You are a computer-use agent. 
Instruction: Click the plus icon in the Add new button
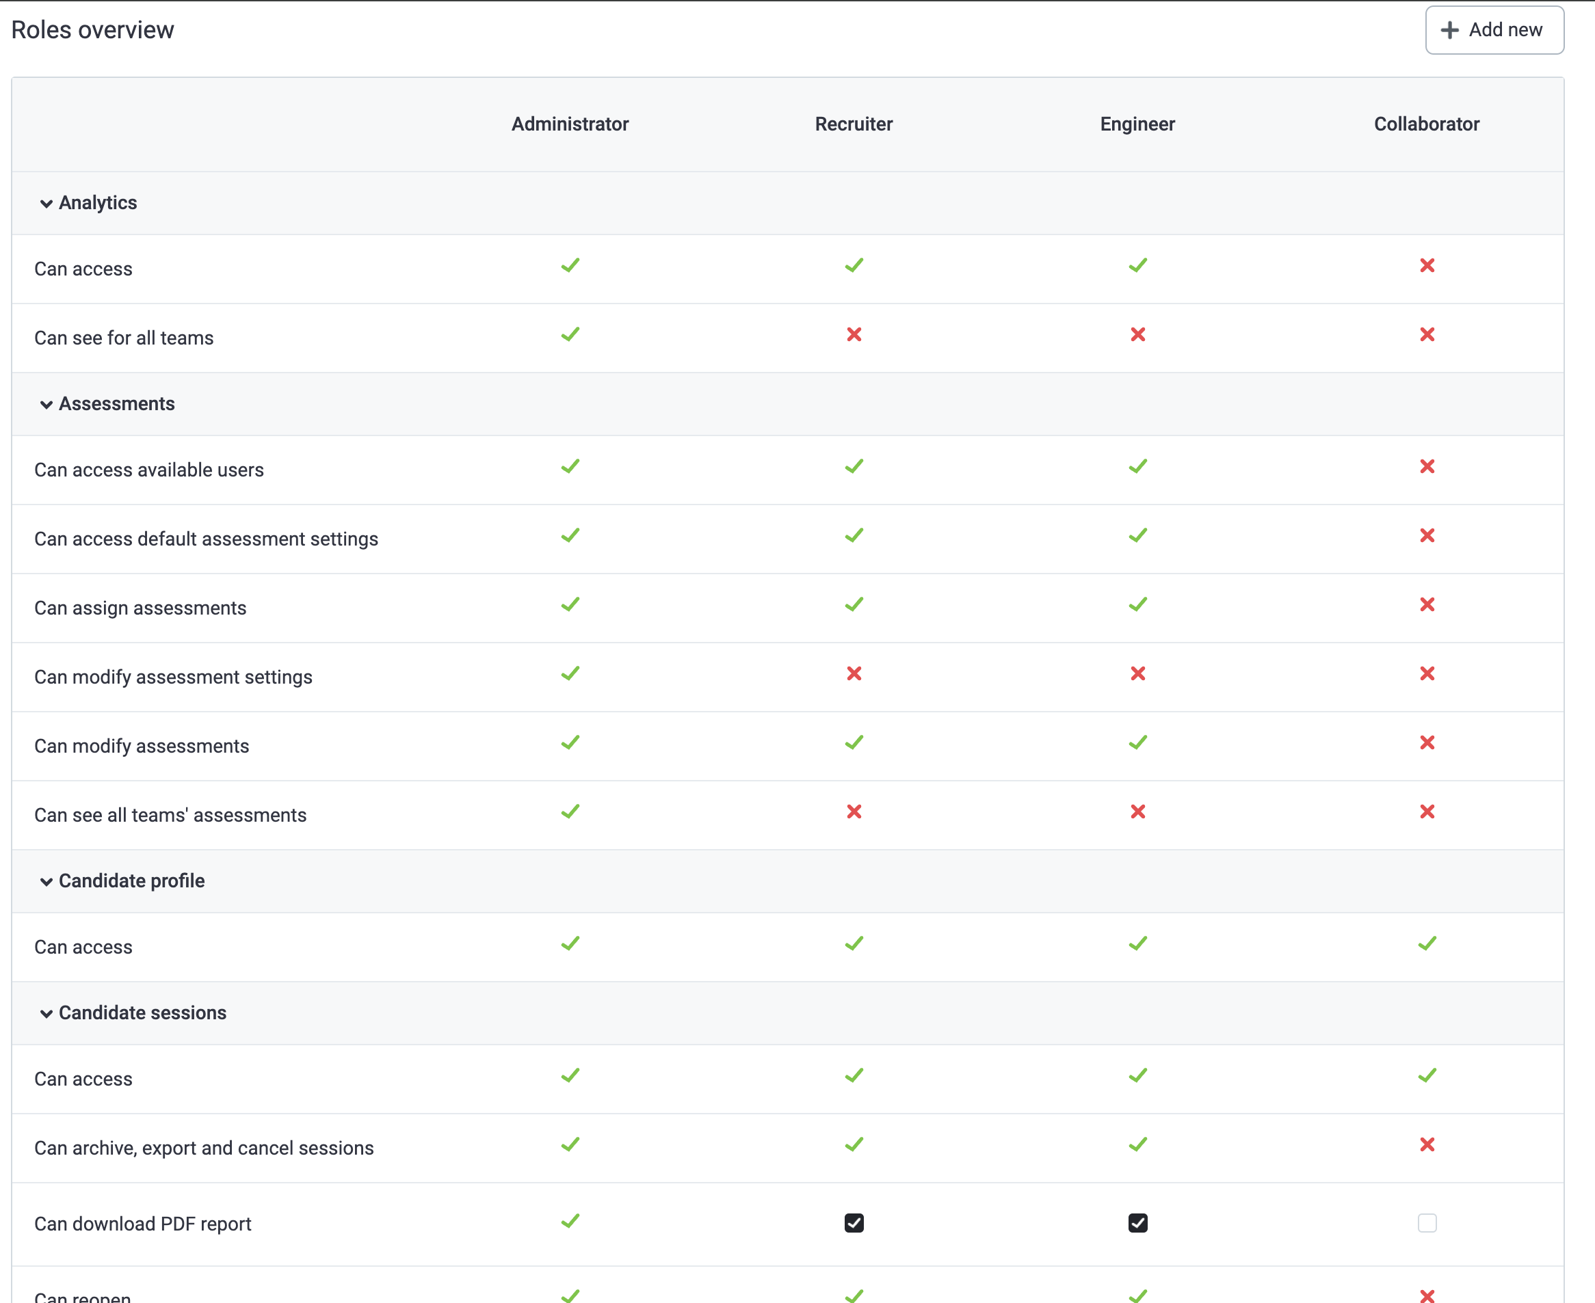point(1449,30)
